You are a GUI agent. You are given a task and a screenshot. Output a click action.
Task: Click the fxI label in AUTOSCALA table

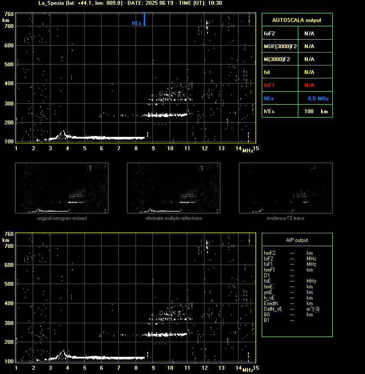(x=267, y=72)
